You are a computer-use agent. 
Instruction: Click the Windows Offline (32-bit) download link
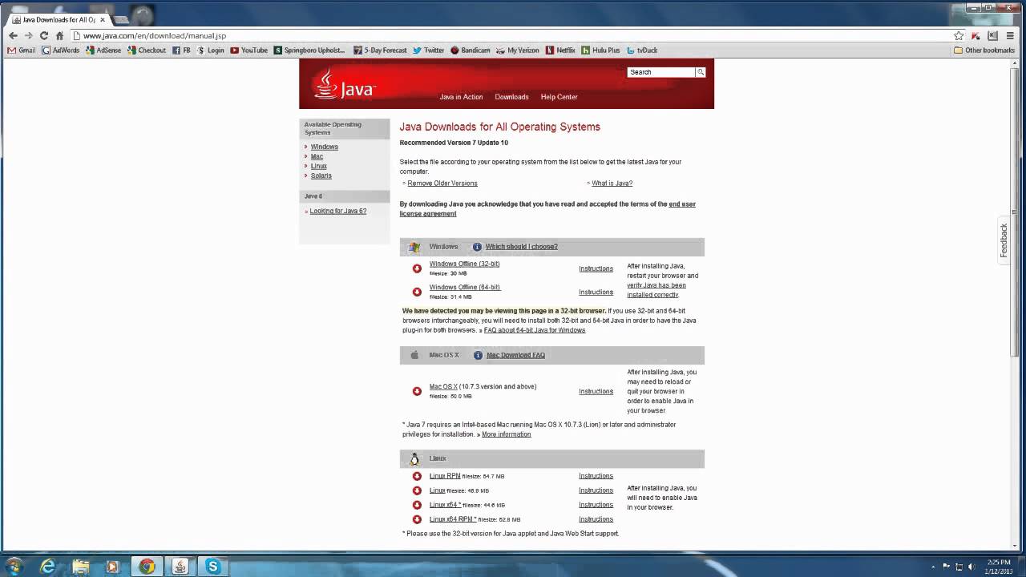click(x=464, y=264)
